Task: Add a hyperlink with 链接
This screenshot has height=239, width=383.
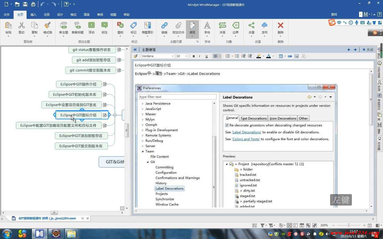Action: click(x=164, y=25)
